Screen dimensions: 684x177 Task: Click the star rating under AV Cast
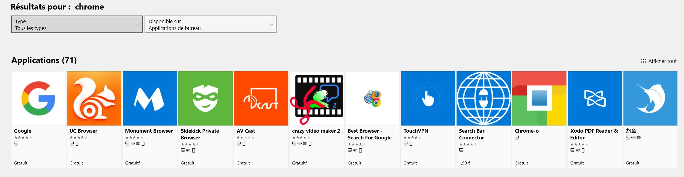(245, 138)
